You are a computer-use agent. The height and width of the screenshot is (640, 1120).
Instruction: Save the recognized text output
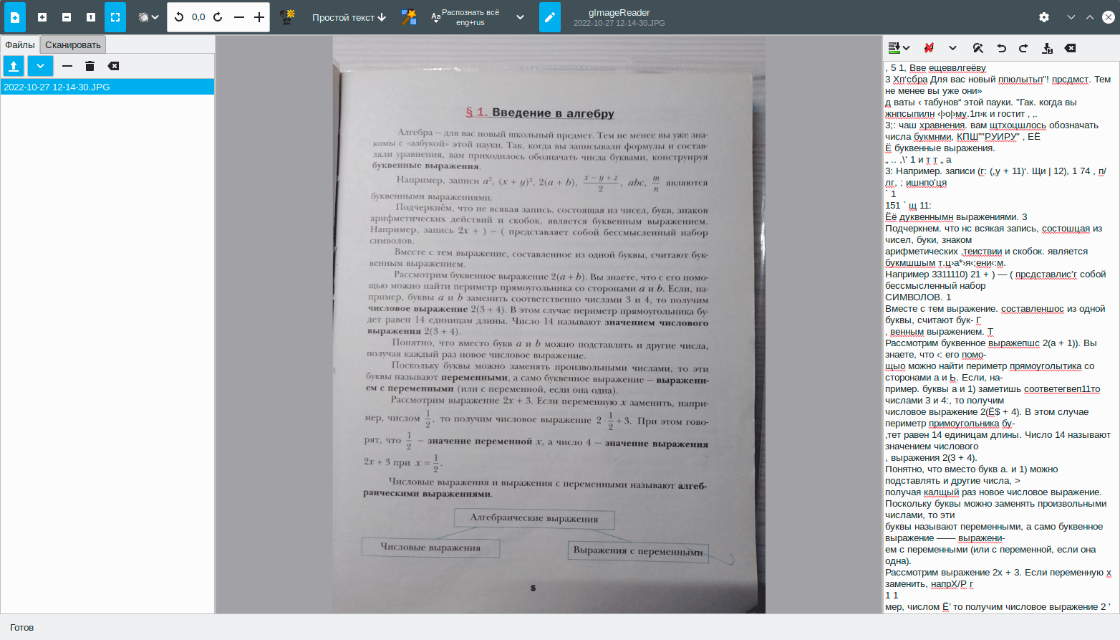tap(1047, 48)
